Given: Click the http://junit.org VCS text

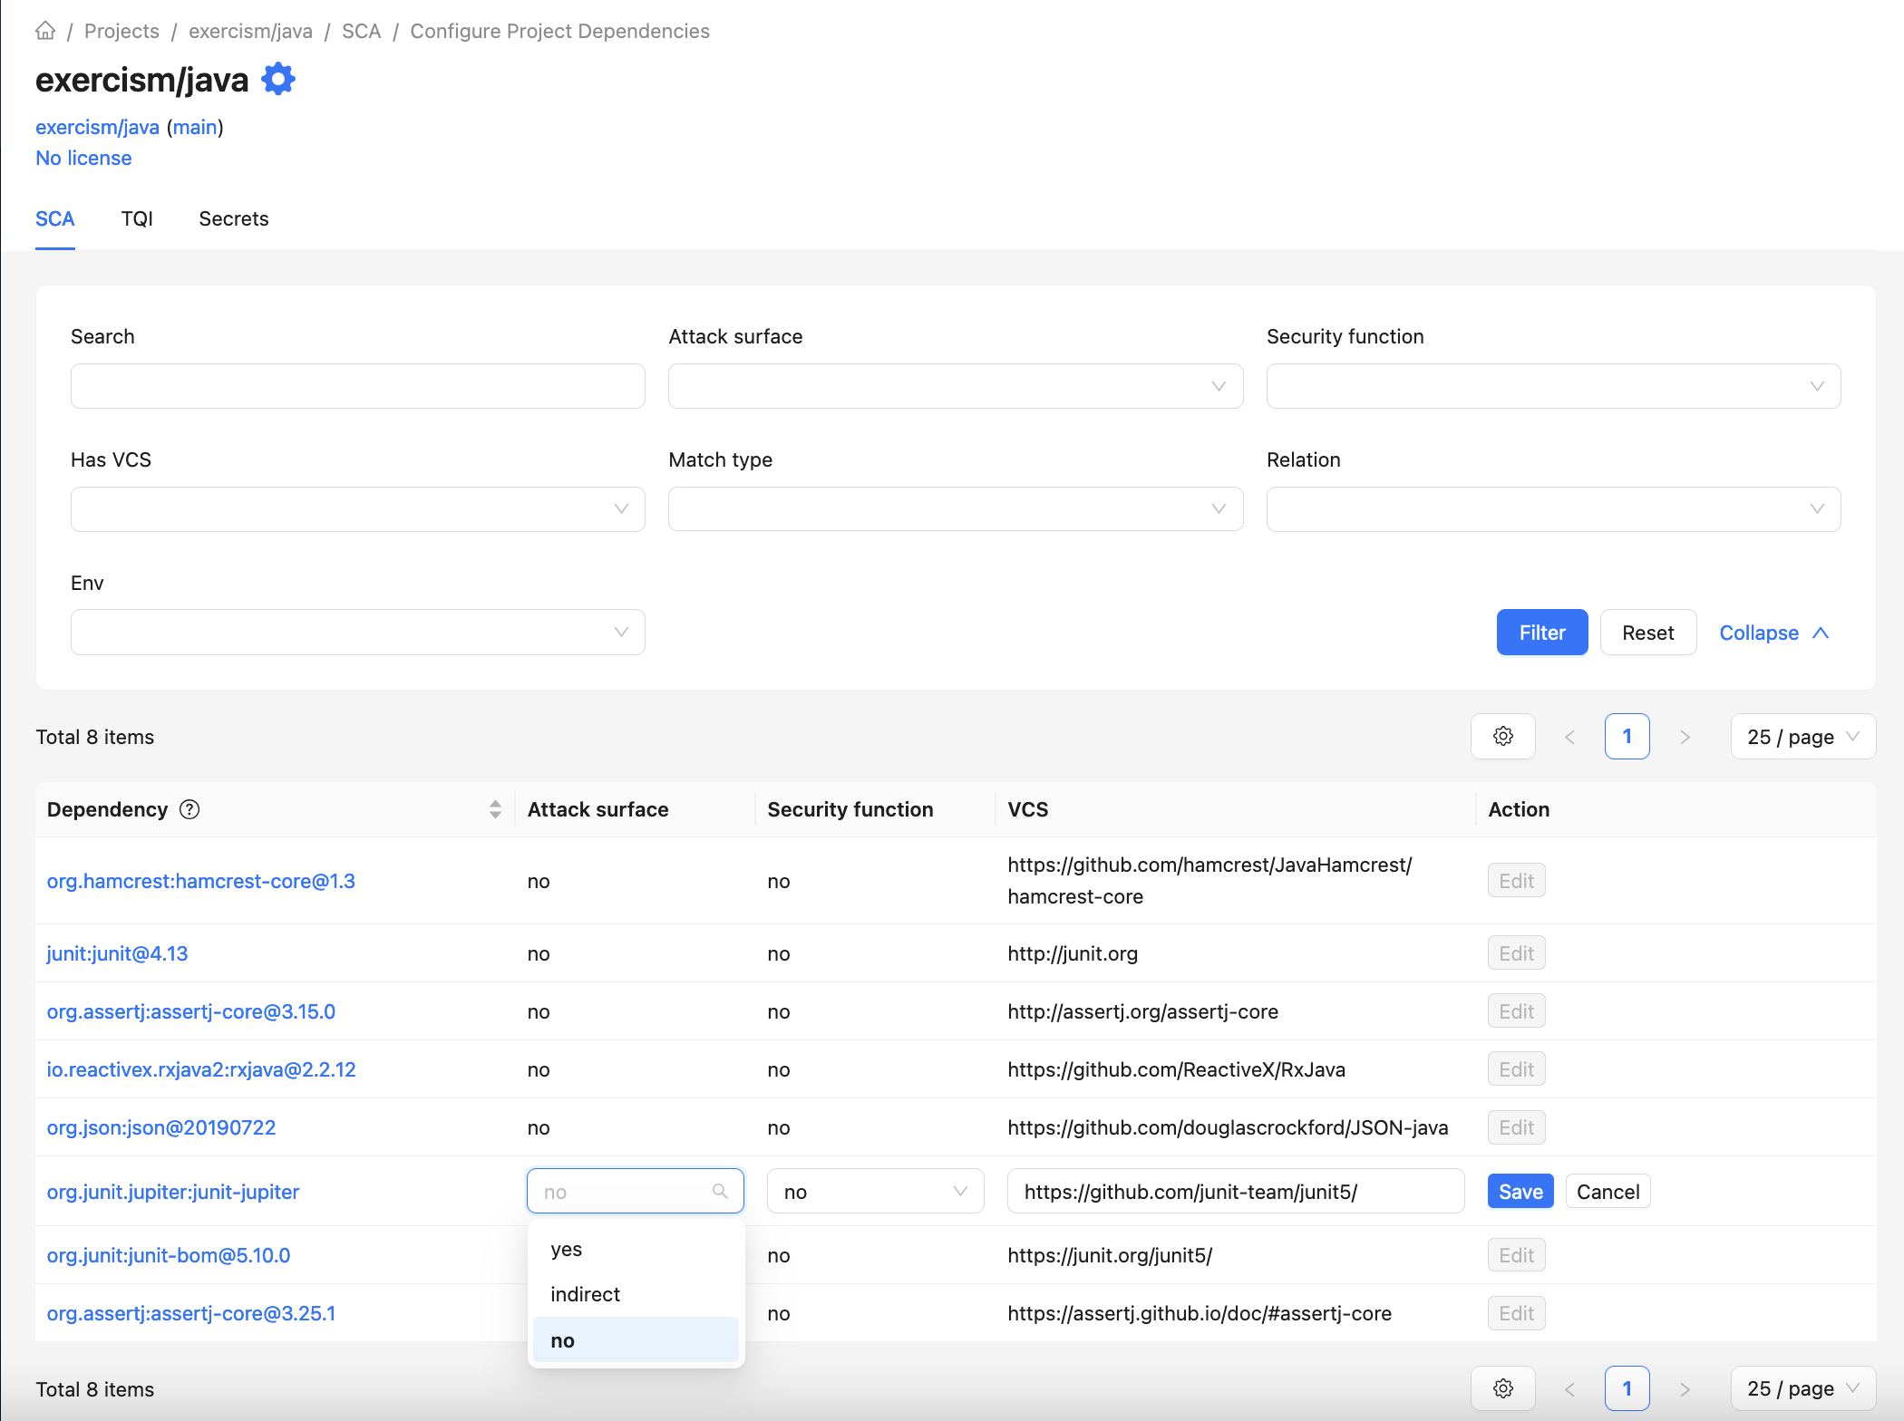Looking at the screenshot, I should pos(1073,953).
